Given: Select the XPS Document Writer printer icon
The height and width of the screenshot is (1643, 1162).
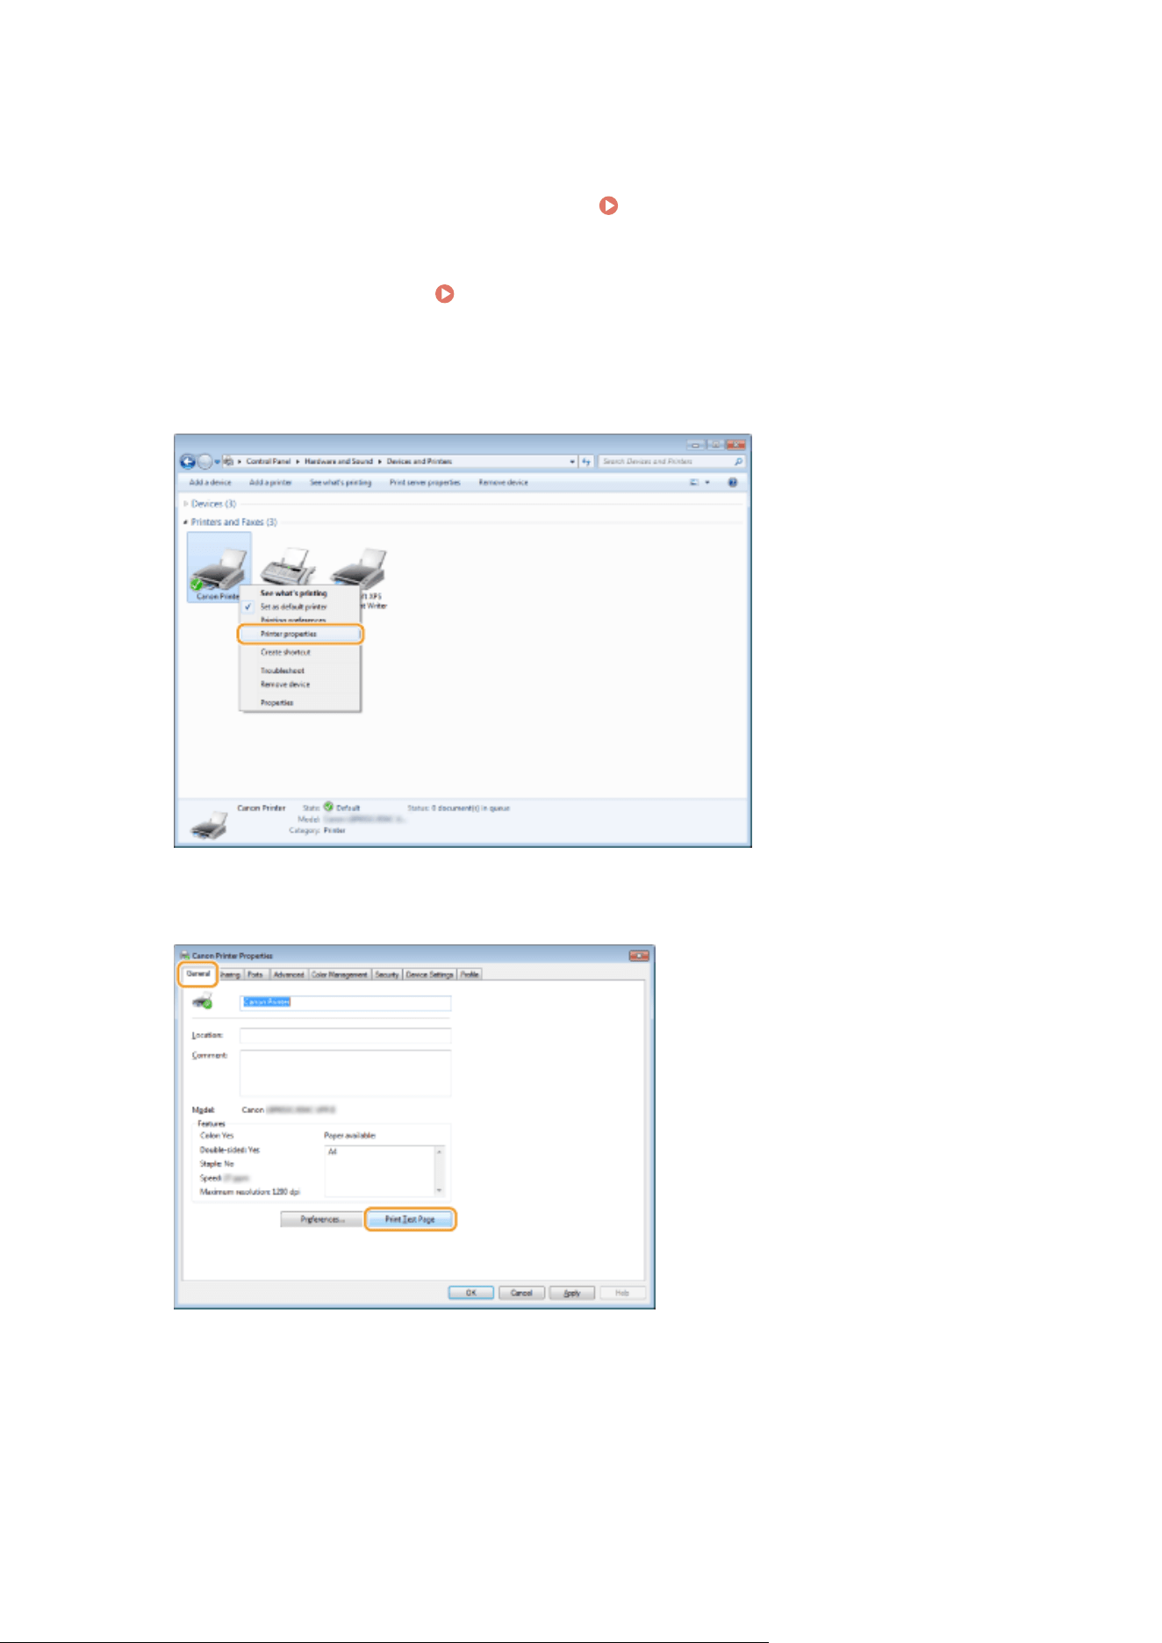Looking at the screenshot, I should pyautogui.click(x=359, y=569).
